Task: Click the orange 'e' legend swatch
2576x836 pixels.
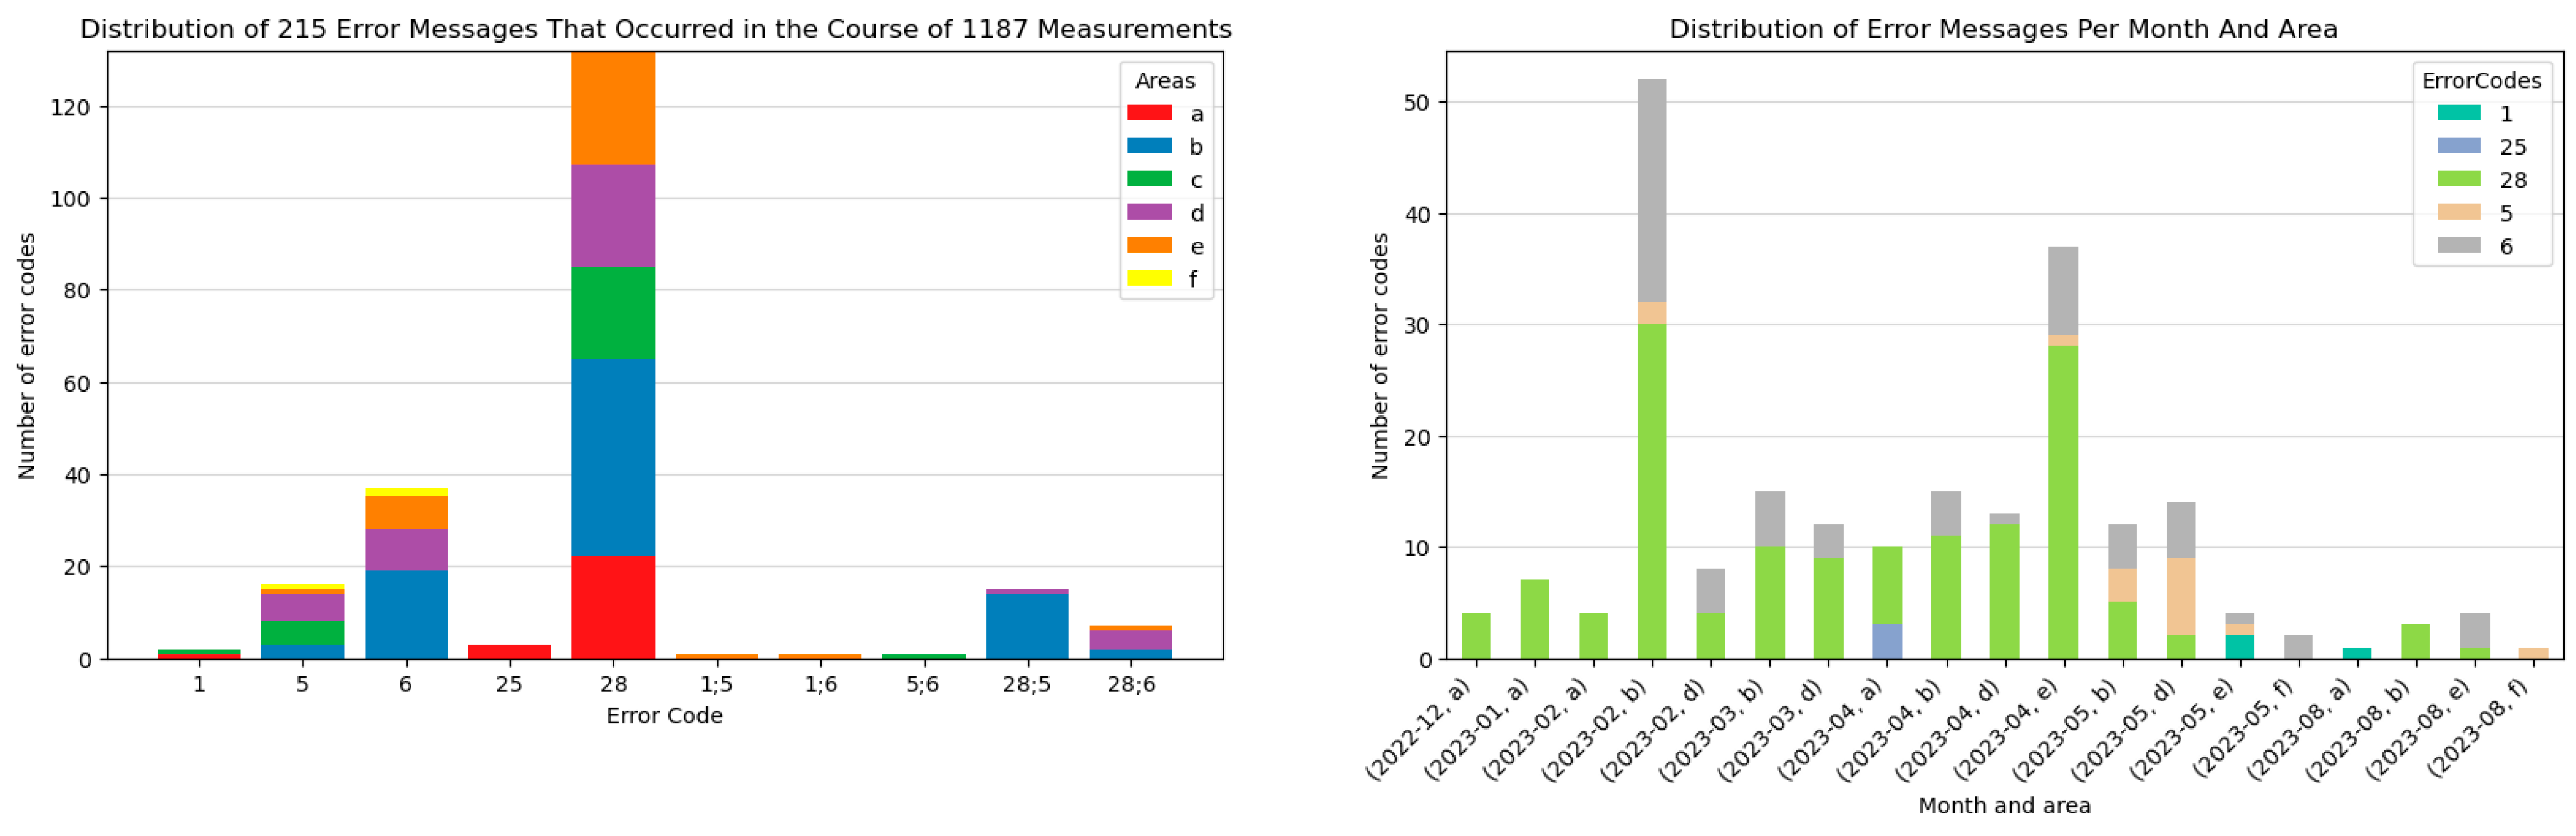Action: click(1149, 245)
